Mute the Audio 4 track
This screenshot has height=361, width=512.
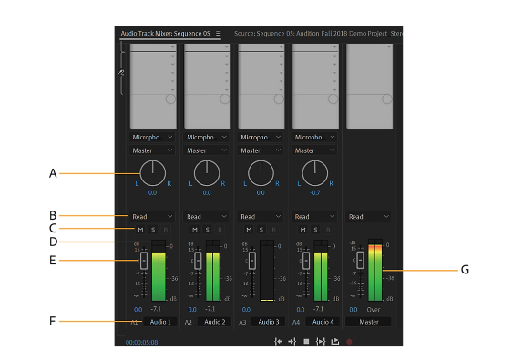tap(303, 230)
